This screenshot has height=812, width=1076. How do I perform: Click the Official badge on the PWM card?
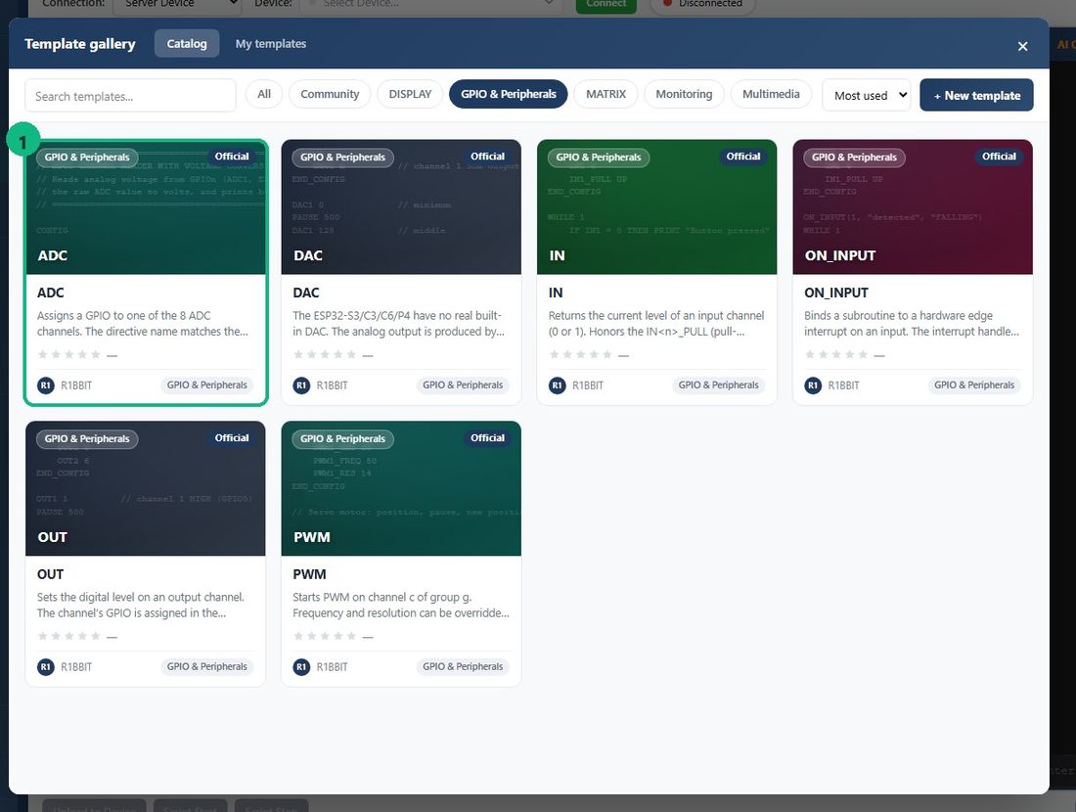coord(488,438)
